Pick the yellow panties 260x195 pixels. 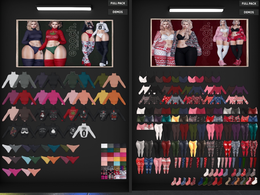pos(45,159)
